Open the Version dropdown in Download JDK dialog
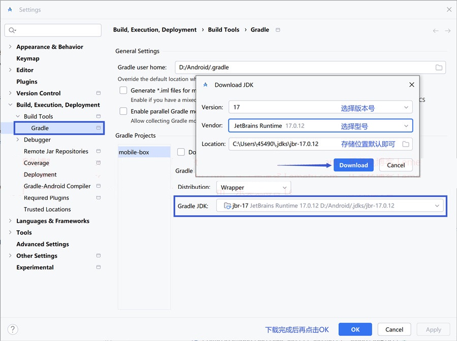This screenshot has height=341, width=457. point(406,107)
